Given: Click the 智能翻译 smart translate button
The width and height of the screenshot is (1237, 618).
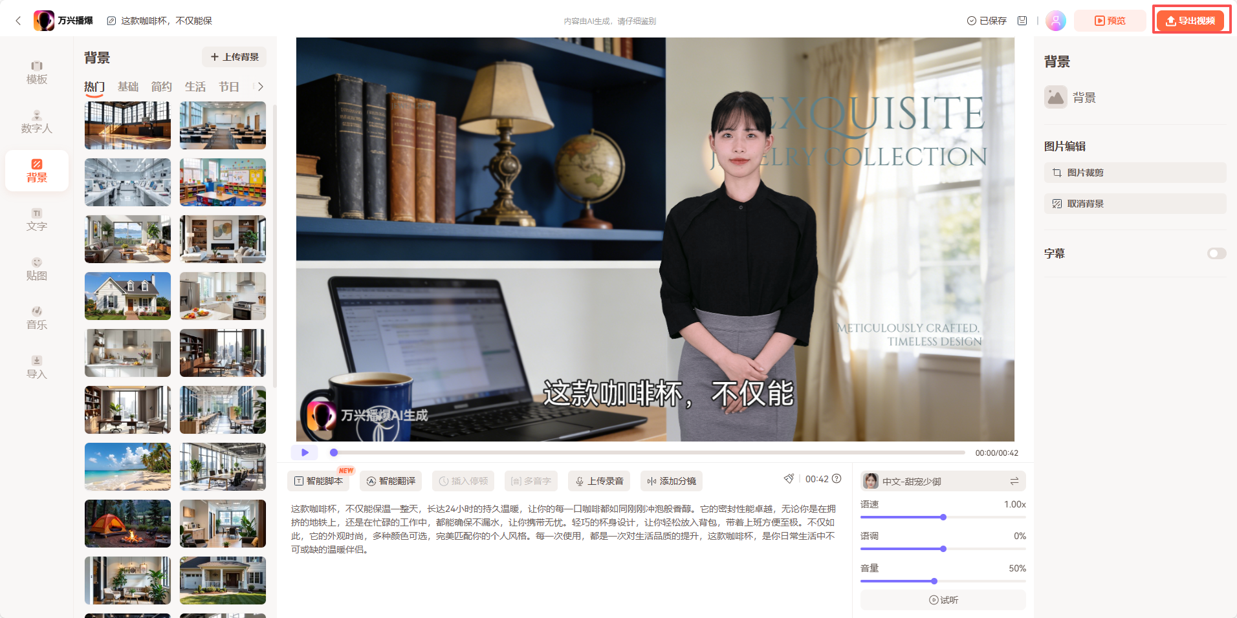Looking at the screenshot, I should (x=391, y=480).
